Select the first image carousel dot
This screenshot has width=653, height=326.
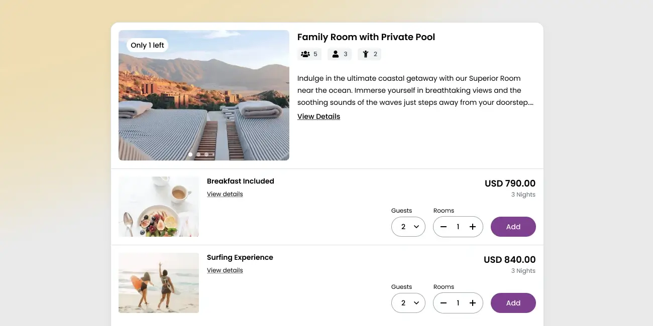point(190,154)
